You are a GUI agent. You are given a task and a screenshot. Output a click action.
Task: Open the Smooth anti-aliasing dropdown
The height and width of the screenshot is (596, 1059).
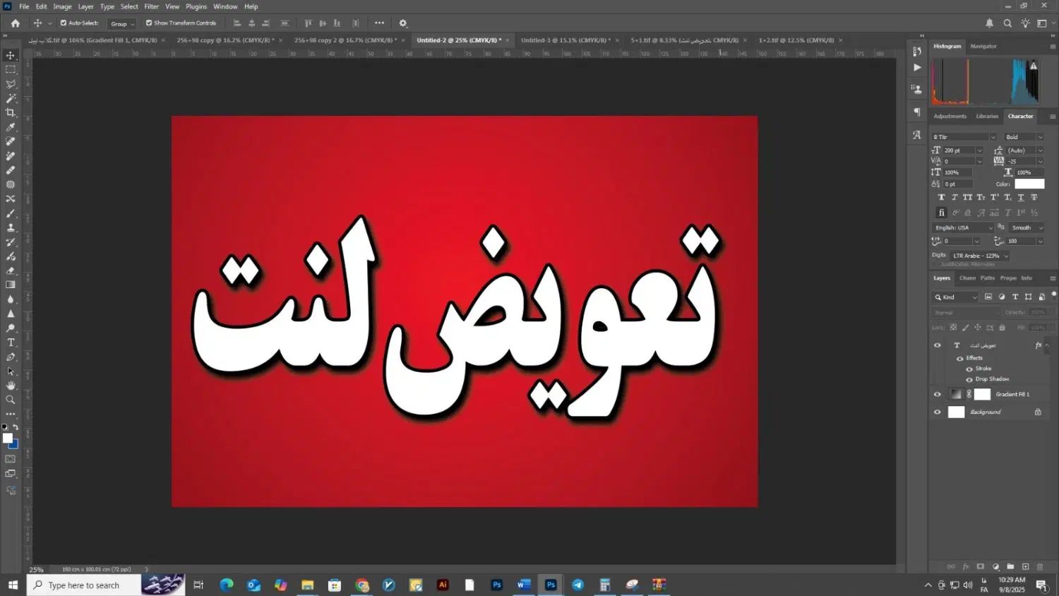[1027, 227]
